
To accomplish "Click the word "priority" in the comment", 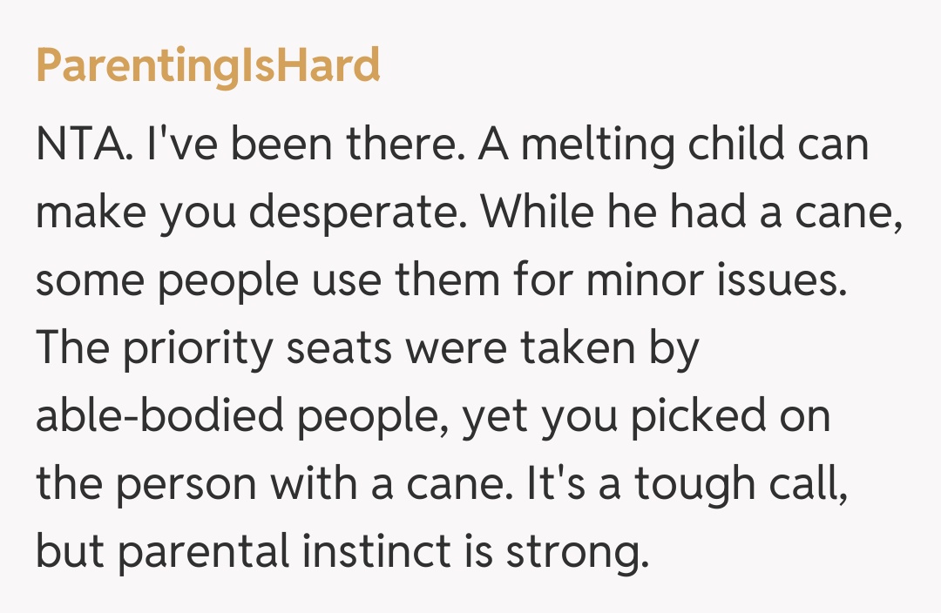I will tap(184, 351).
